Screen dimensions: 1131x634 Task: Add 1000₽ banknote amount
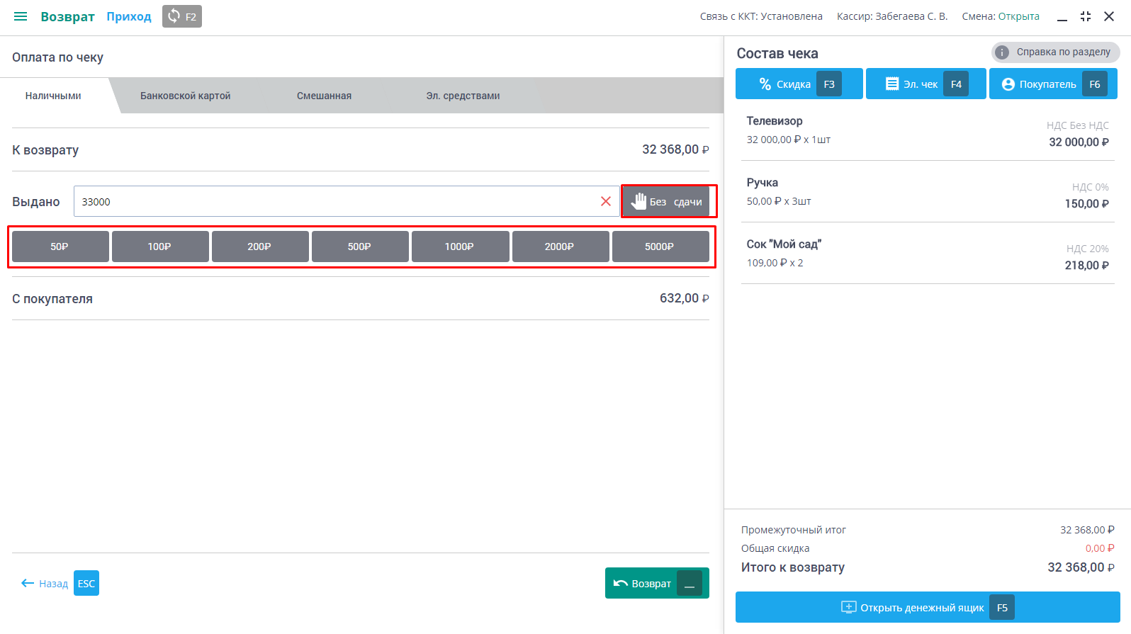(460, 247)
